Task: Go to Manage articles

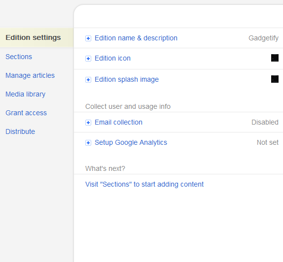Action: point(30,75)
